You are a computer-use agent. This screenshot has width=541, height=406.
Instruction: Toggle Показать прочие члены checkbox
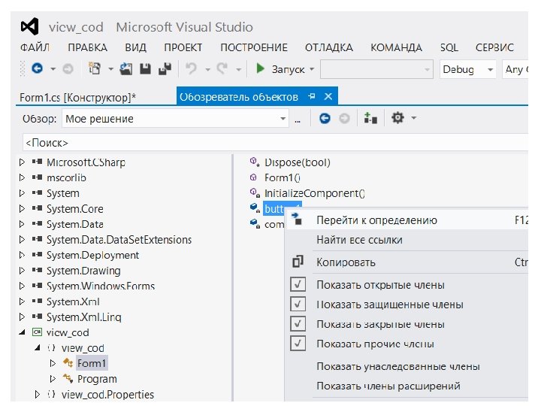(x=298, y=344)
